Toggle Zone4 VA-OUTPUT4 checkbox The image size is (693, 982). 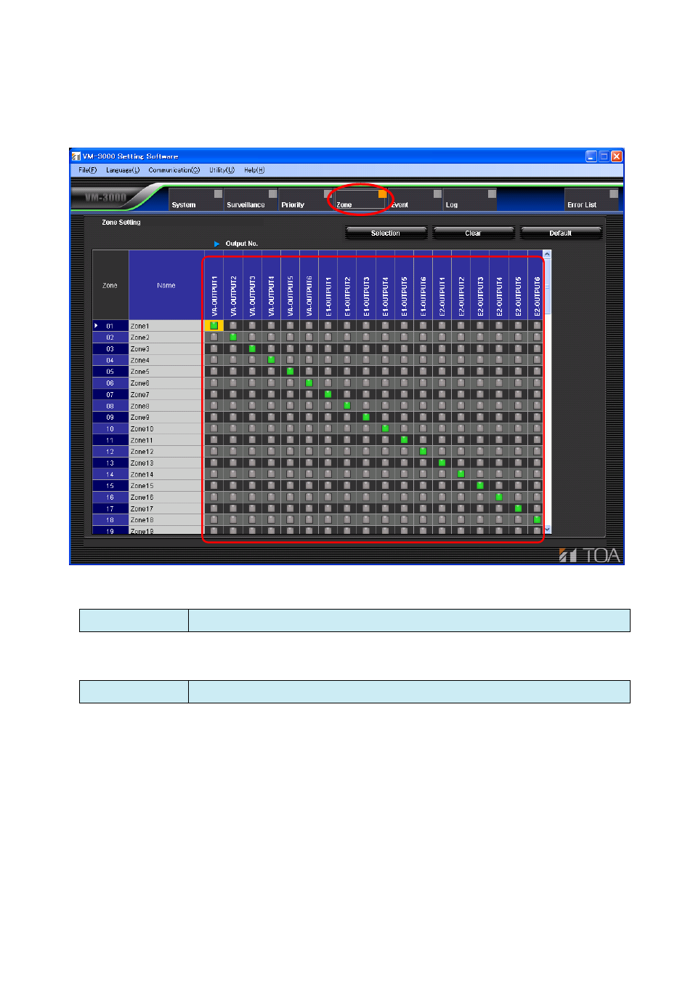pyautogui.click(x=271, y=360)
